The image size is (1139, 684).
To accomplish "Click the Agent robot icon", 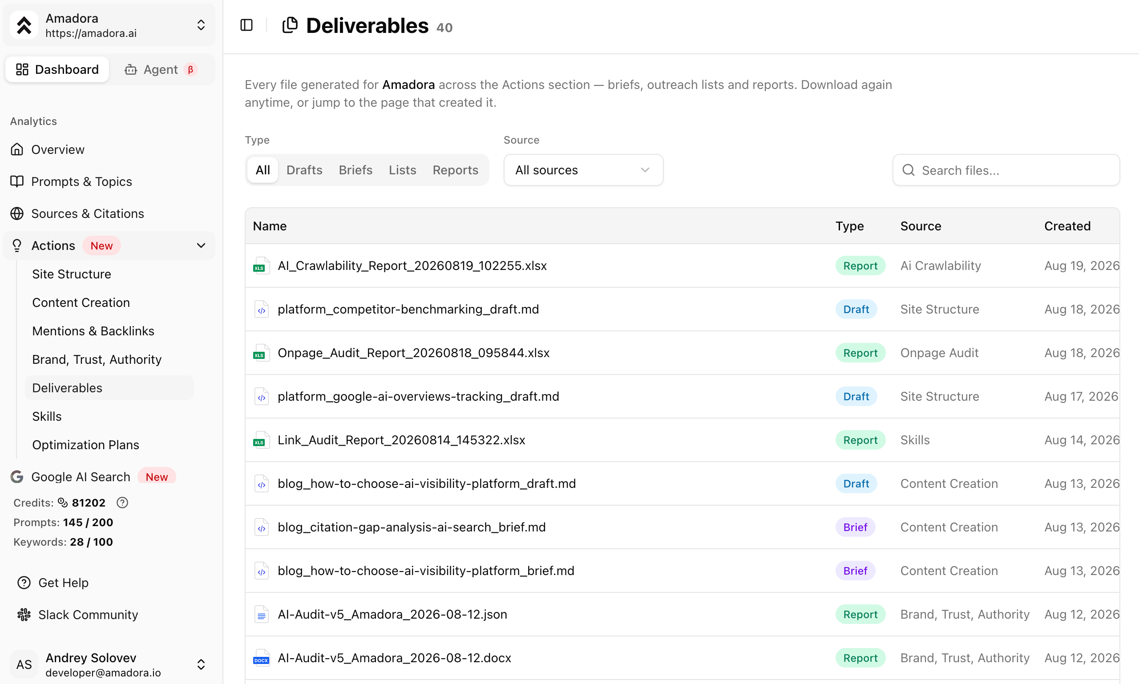I will [x=131, y=69].
